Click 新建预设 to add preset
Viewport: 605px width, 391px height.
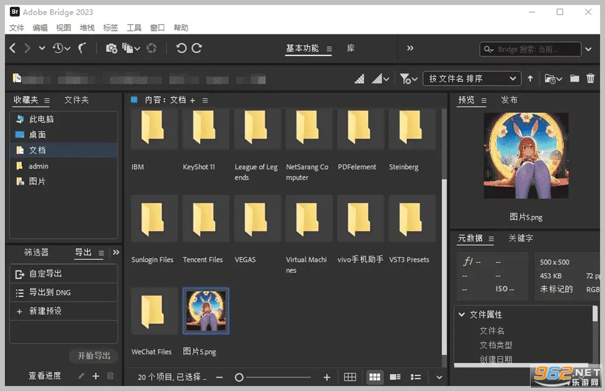pyautogui.click(x=64, y=311)
